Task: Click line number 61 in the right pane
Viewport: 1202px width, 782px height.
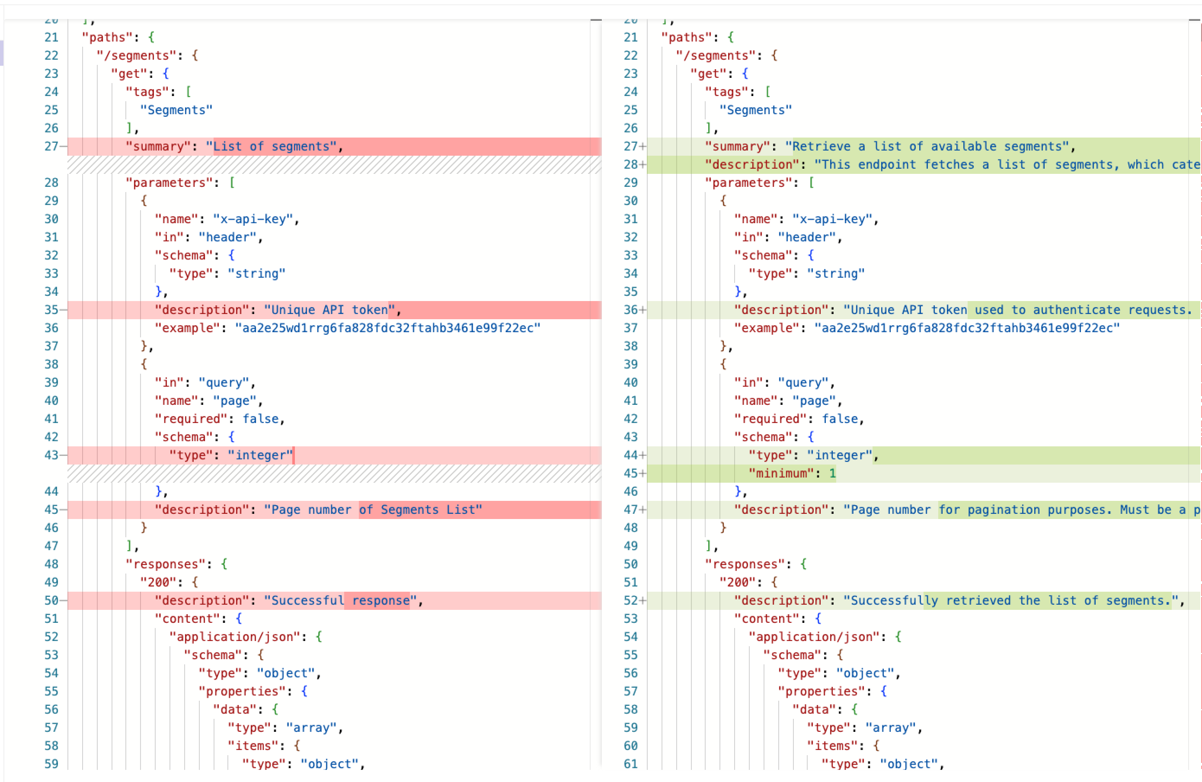Action: (x=630, y=764)
